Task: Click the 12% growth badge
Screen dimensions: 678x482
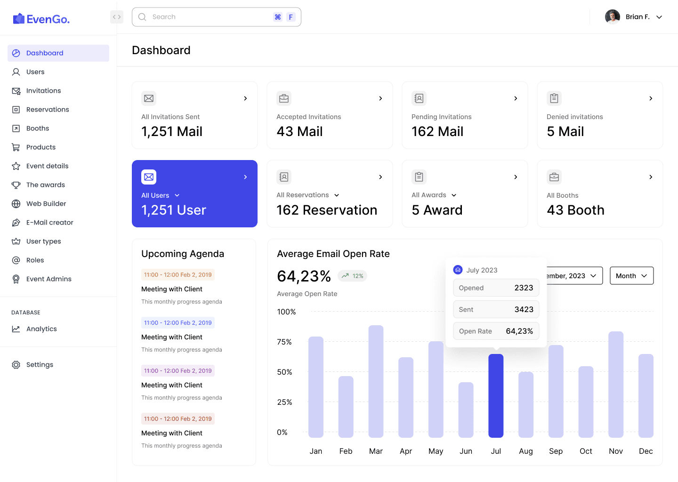Action: [352, 276]
